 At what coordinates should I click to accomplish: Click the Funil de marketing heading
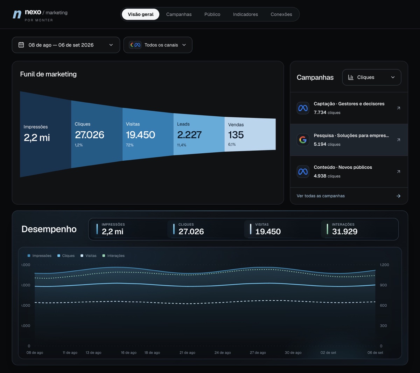click(48, 74)
